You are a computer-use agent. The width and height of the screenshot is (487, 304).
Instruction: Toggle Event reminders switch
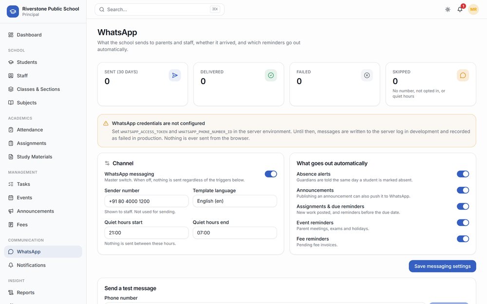pos(463,222)
